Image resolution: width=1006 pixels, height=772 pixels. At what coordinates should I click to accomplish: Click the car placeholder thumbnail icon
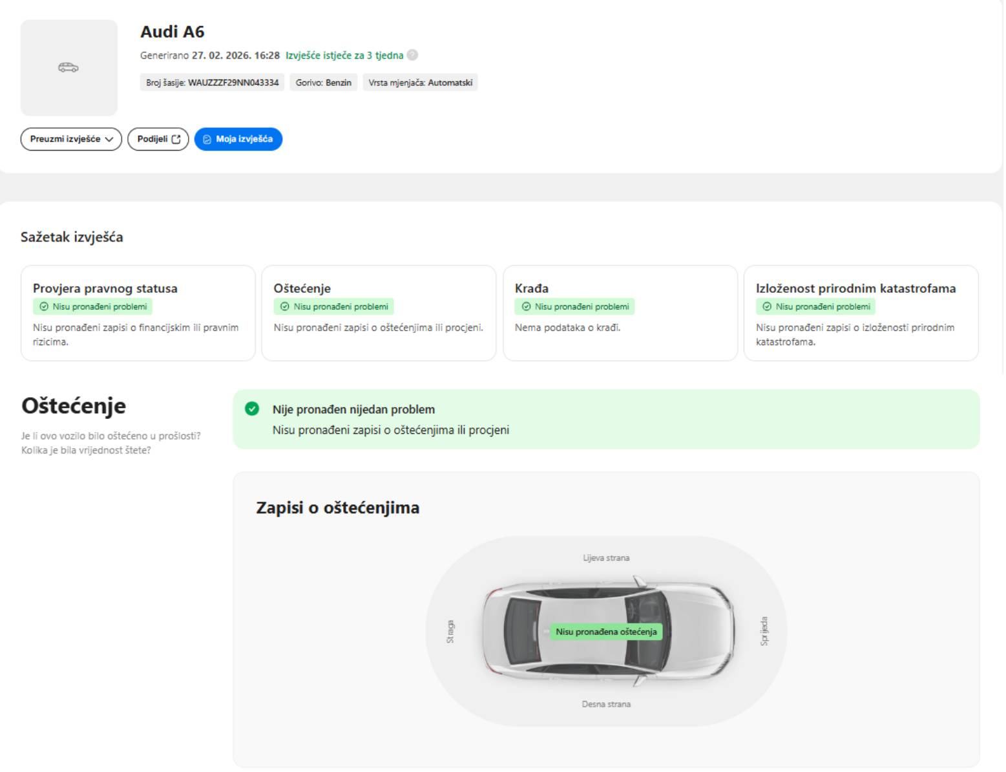pyautogui.click(x=68, y=67)
